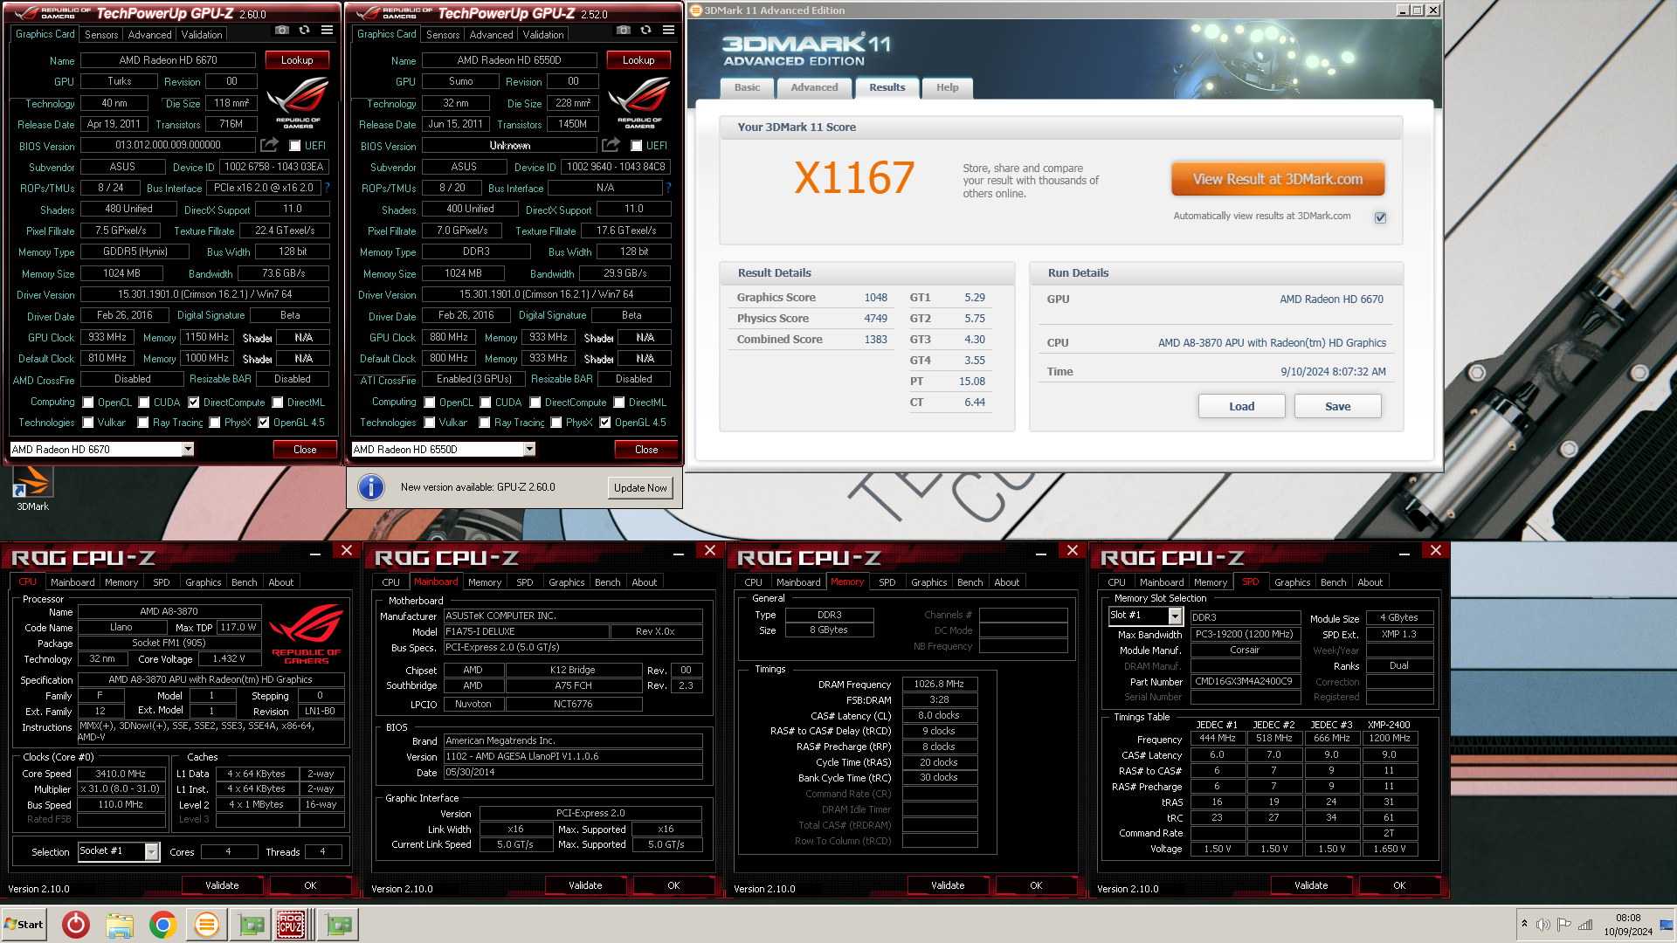Viewport: 1677px width, 943px height.
Task: Click View Result at 3DMark.com button
Action: click(x=1278, y=179)
